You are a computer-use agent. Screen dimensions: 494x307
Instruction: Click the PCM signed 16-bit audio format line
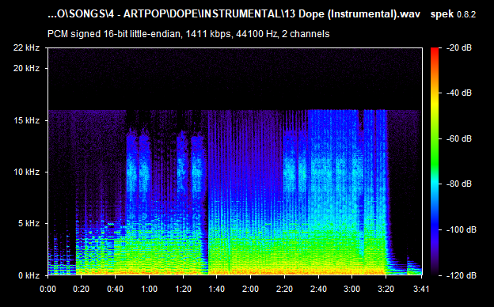(188, 34)
